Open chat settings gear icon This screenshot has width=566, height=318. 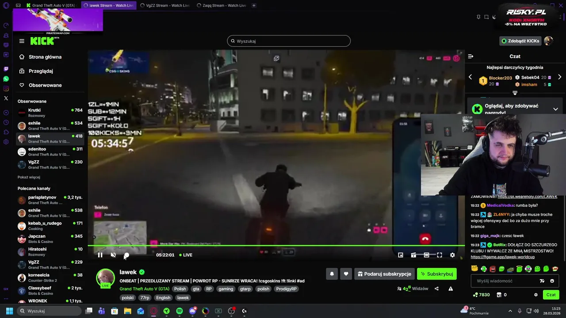536,295
